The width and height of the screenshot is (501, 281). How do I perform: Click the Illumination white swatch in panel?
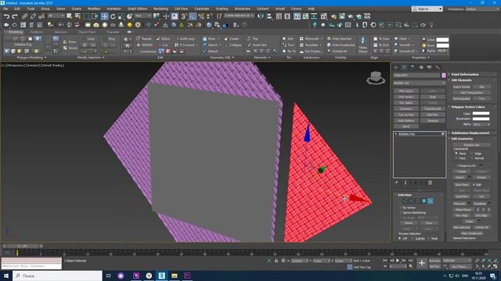click(481, 119)
